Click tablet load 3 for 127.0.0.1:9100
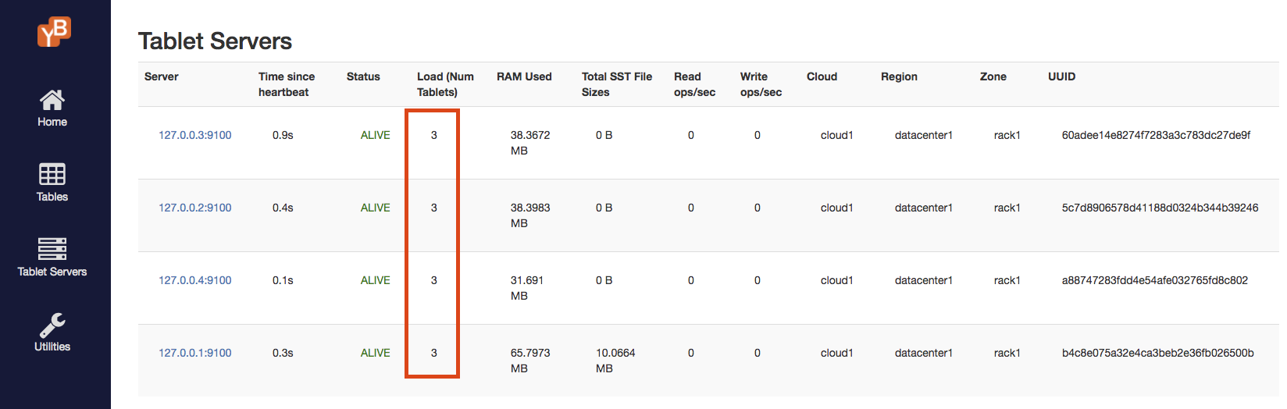 pos(434,353)
